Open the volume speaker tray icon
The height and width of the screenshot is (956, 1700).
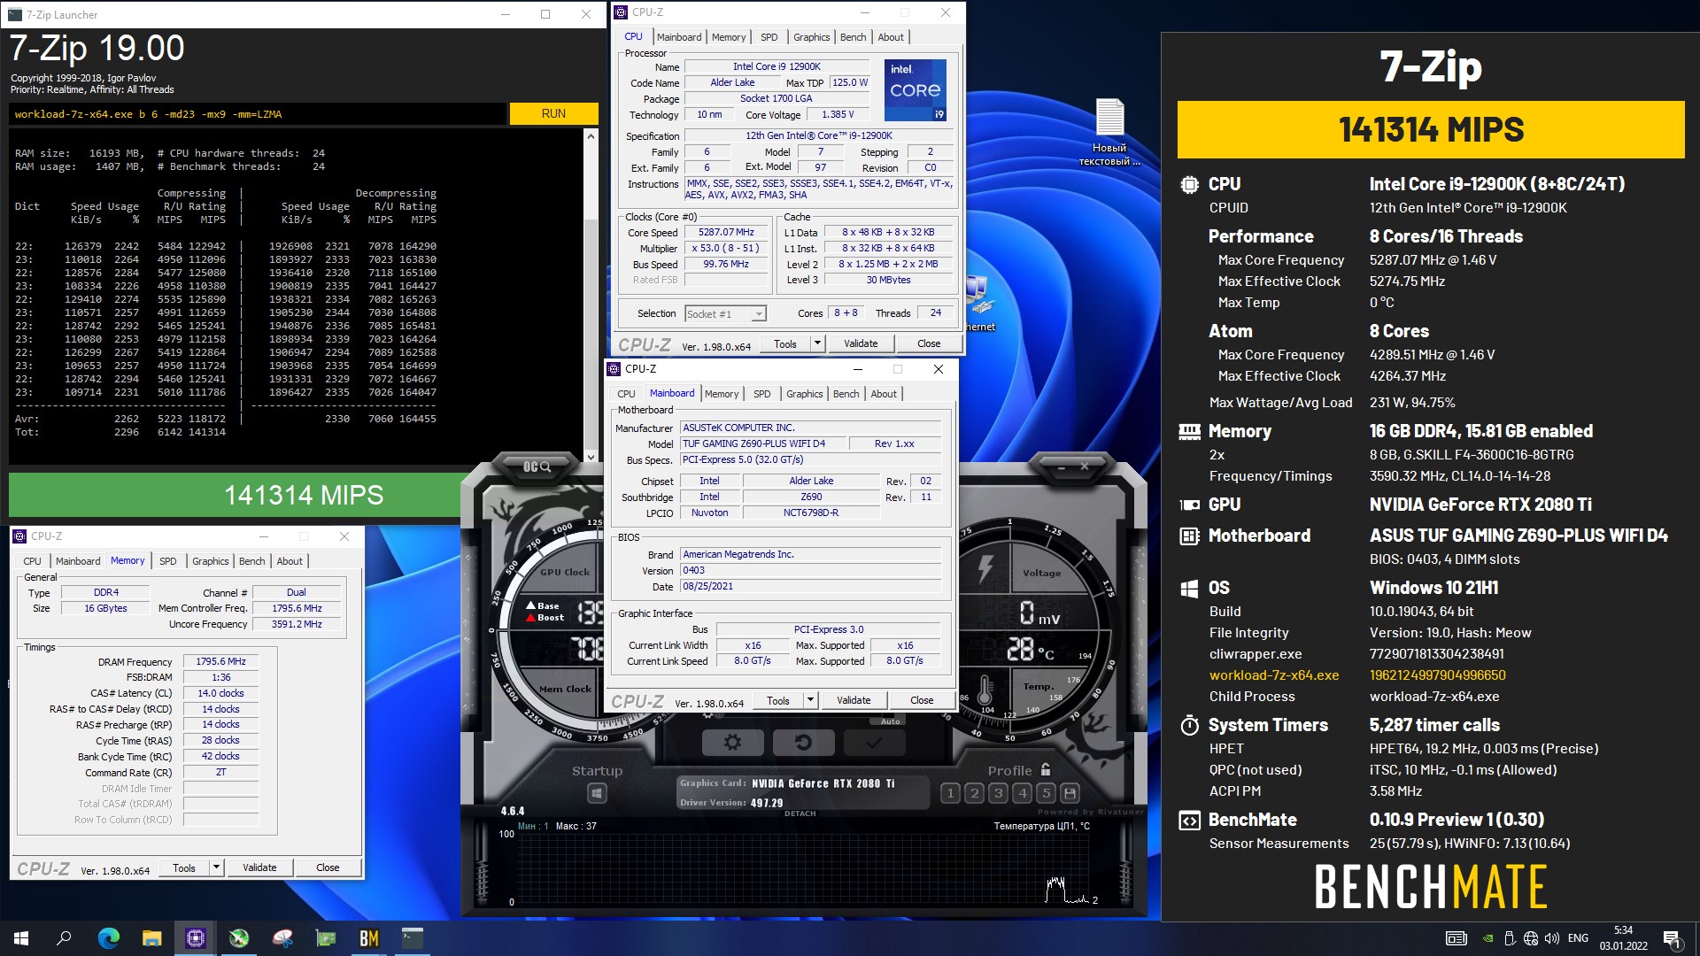(x=1552, y=938)
